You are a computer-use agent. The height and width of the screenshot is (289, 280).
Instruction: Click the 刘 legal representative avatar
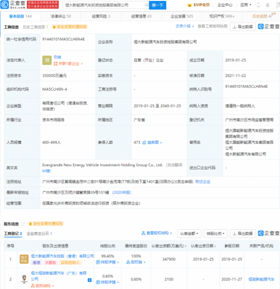[47, 60]
